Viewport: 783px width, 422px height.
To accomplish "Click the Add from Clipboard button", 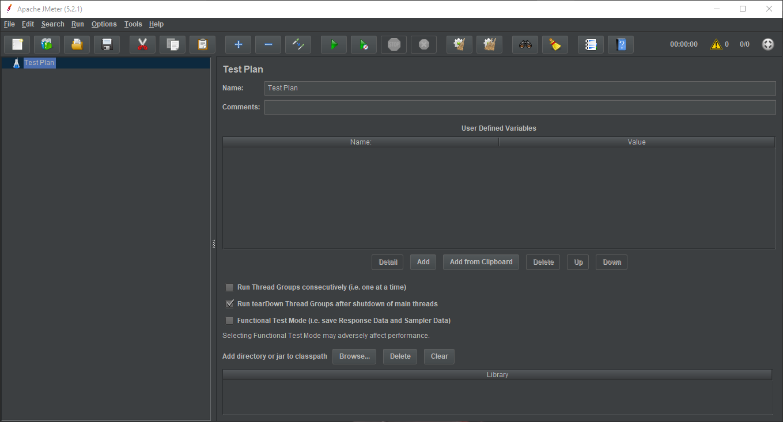I will [x=481, y=262].
